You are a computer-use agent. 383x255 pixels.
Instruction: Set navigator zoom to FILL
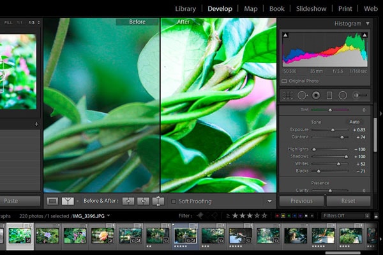[x=8, y=22]
